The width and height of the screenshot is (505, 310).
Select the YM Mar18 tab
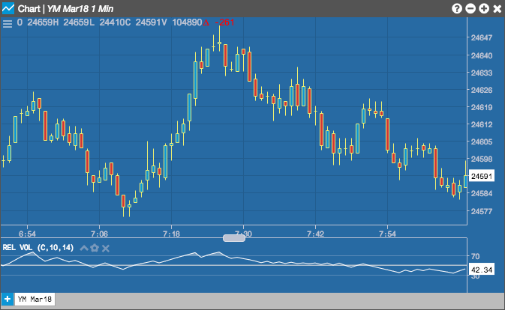[35, 299]
